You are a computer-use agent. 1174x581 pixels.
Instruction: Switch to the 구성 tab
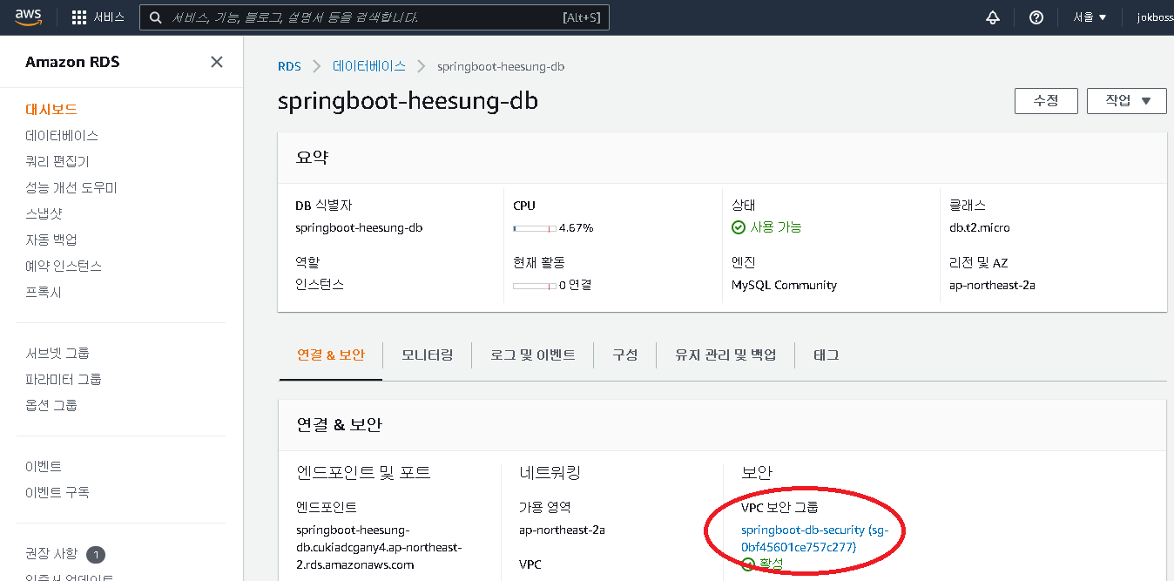[x=624, y=355]
